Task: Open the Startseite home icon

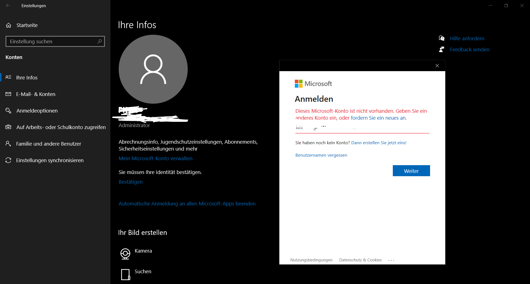Action: tap(9, 25)
